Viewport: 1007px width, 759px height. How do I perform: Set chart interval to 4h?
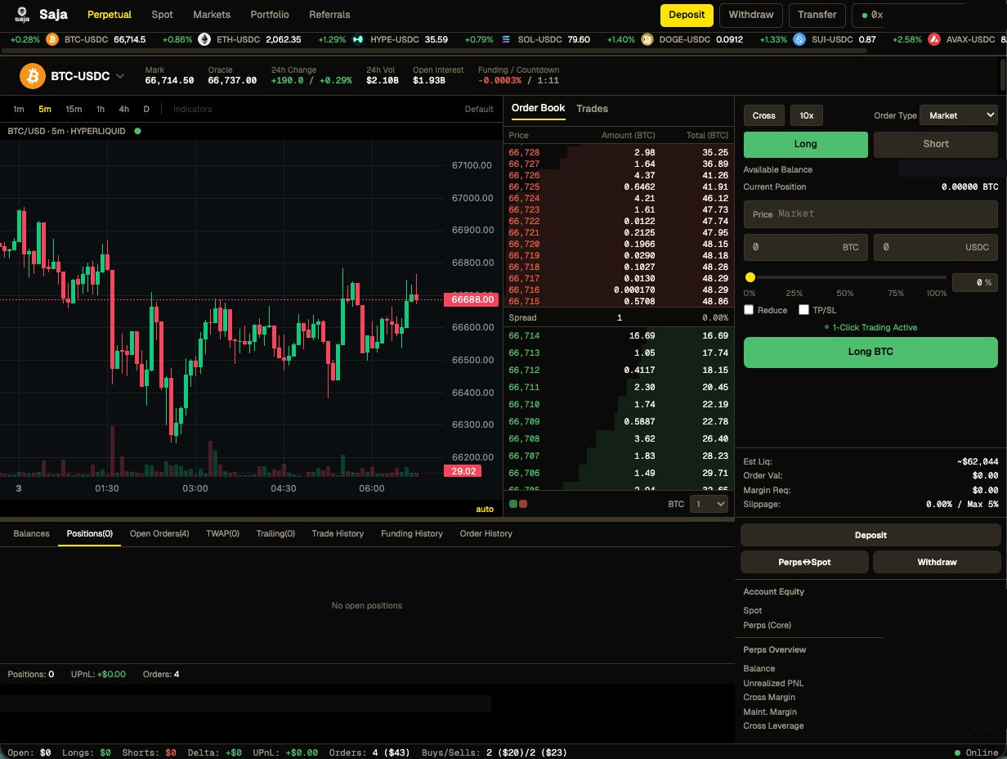tap(123, 109)
